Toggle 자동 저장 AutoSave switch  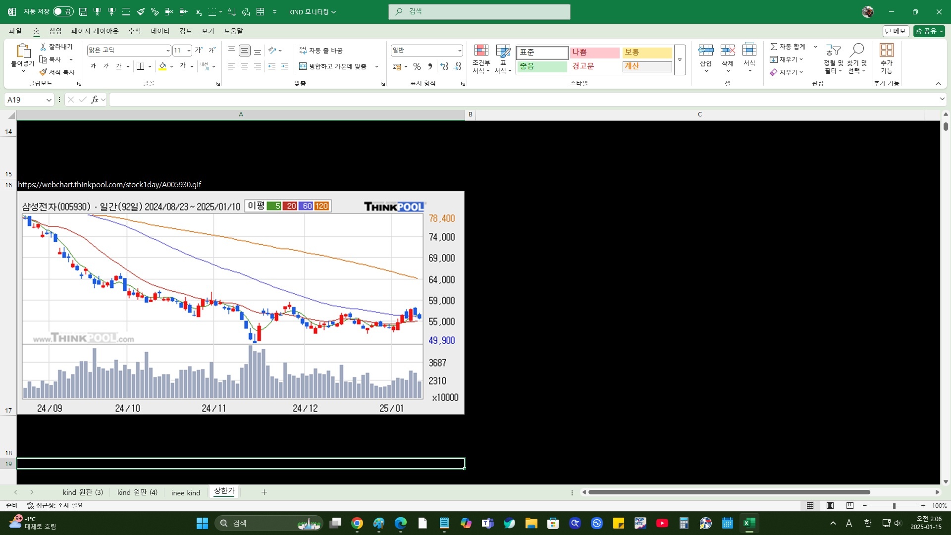coord(63,12)
